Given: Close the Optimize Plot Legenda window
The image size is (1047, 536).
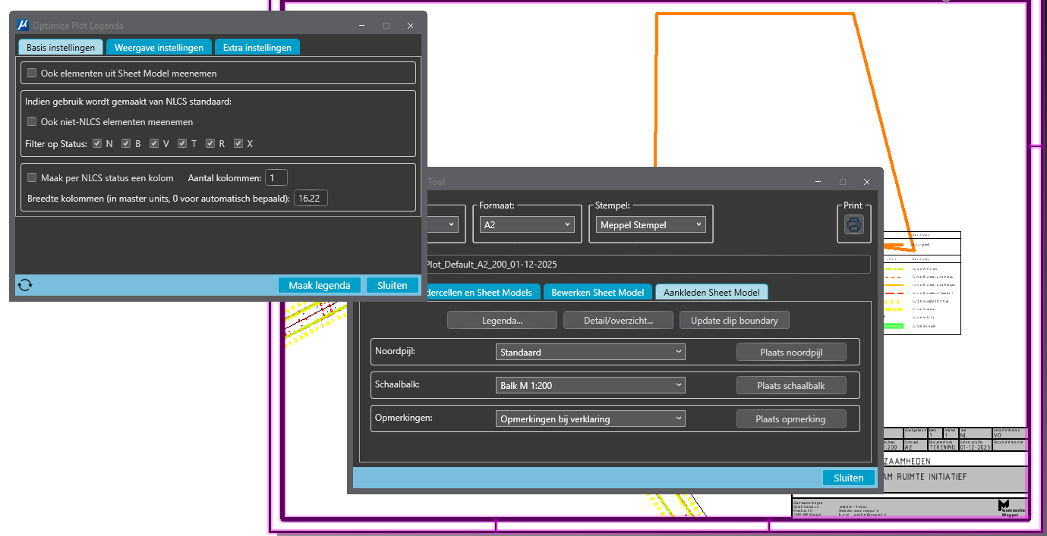Looking at the screenshot, I should (x=411, y=26).
